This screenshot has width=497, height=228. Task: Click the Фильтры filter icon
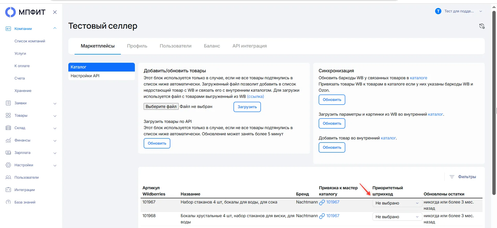452,177
